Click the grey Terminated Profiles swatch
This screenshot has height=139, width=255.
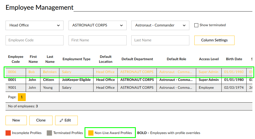(x=49, y=133)
